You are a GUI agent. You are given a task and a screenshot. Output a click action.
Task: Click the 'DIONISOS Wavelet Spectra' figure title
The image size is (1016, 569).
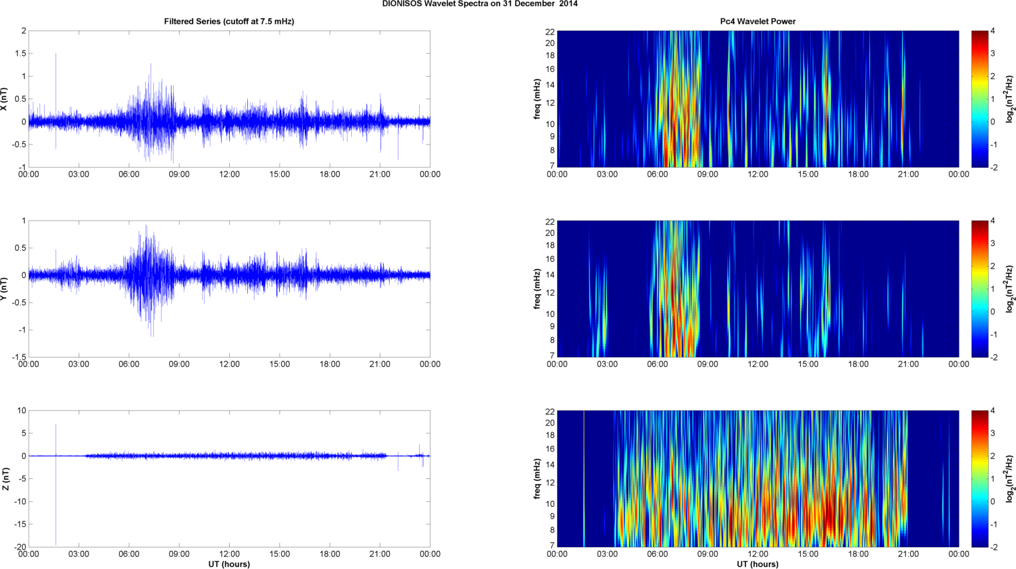pyautogui.click(x=480, y=4)
